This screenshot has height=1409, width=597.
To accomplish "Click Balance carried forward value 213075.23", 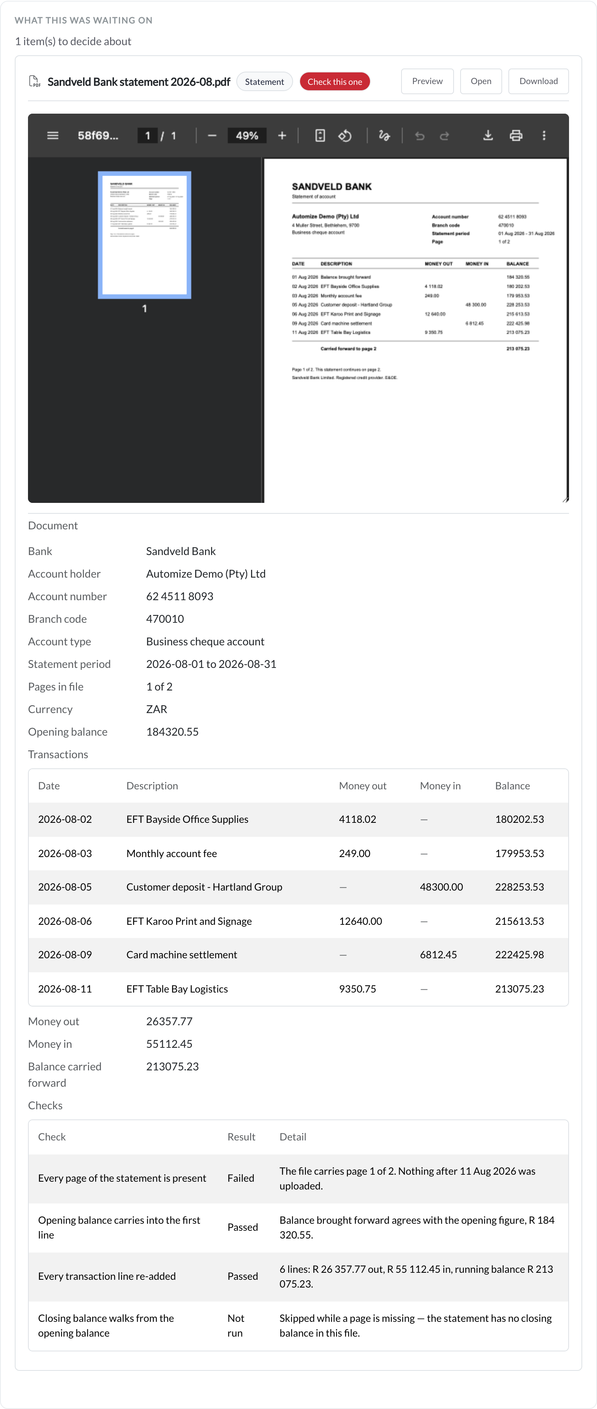I will click(173, 1066).
